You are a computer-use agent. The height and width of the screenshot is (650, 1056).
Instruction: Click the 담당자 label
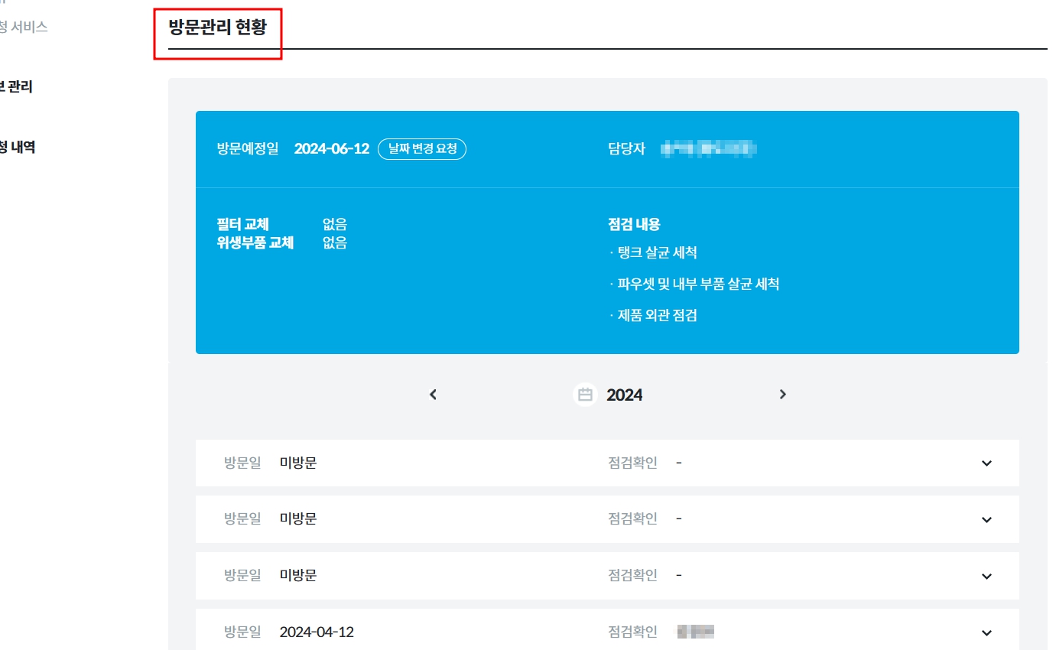[x=627, y=149]
